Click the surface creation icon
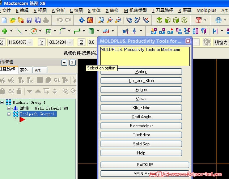229x179 pixels. point(106,31)
